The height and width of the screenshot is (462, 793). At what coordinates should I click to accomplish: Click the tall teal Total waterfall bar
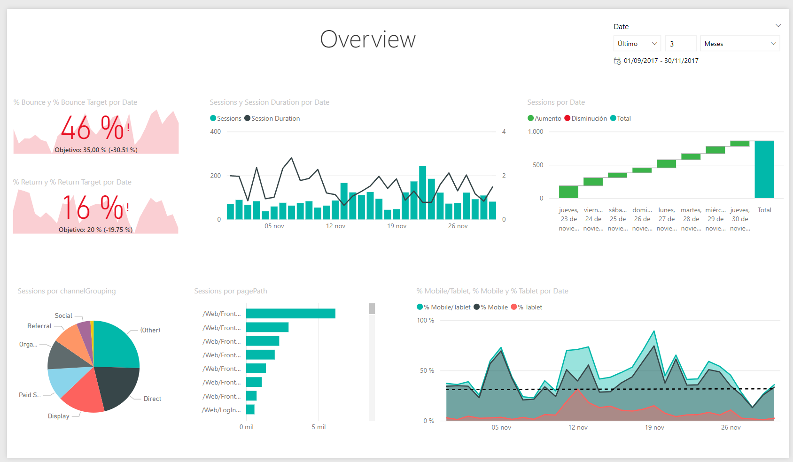coord(764,169)
